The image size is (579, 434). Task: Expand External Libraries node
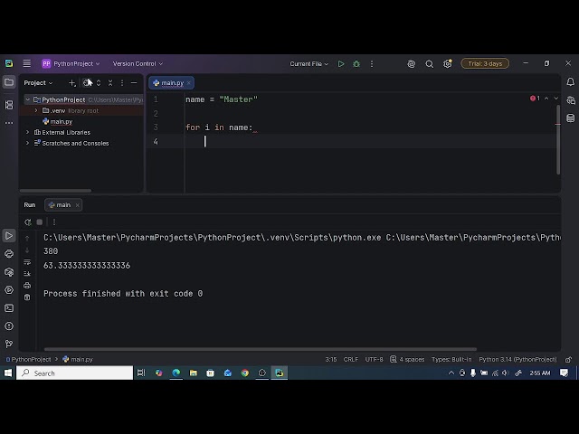pos(28,132)
